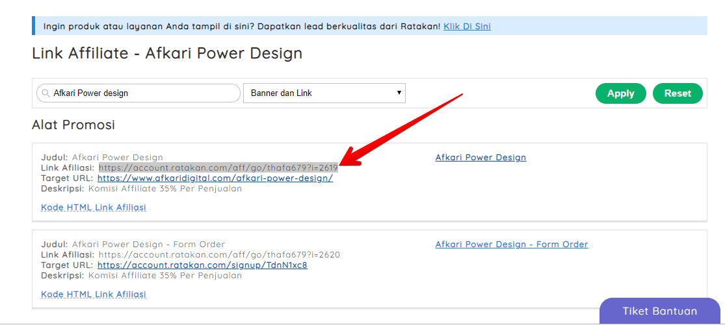Screen dimensions: 725x325
Task: Click the first card's Komisi Affiliate 35% description
Action: coord(165,189)
